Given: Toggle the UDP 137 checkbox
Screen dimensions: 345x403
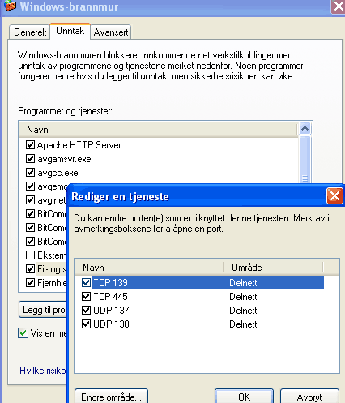Looking at the screenshot, I should (x=86, y=310).
